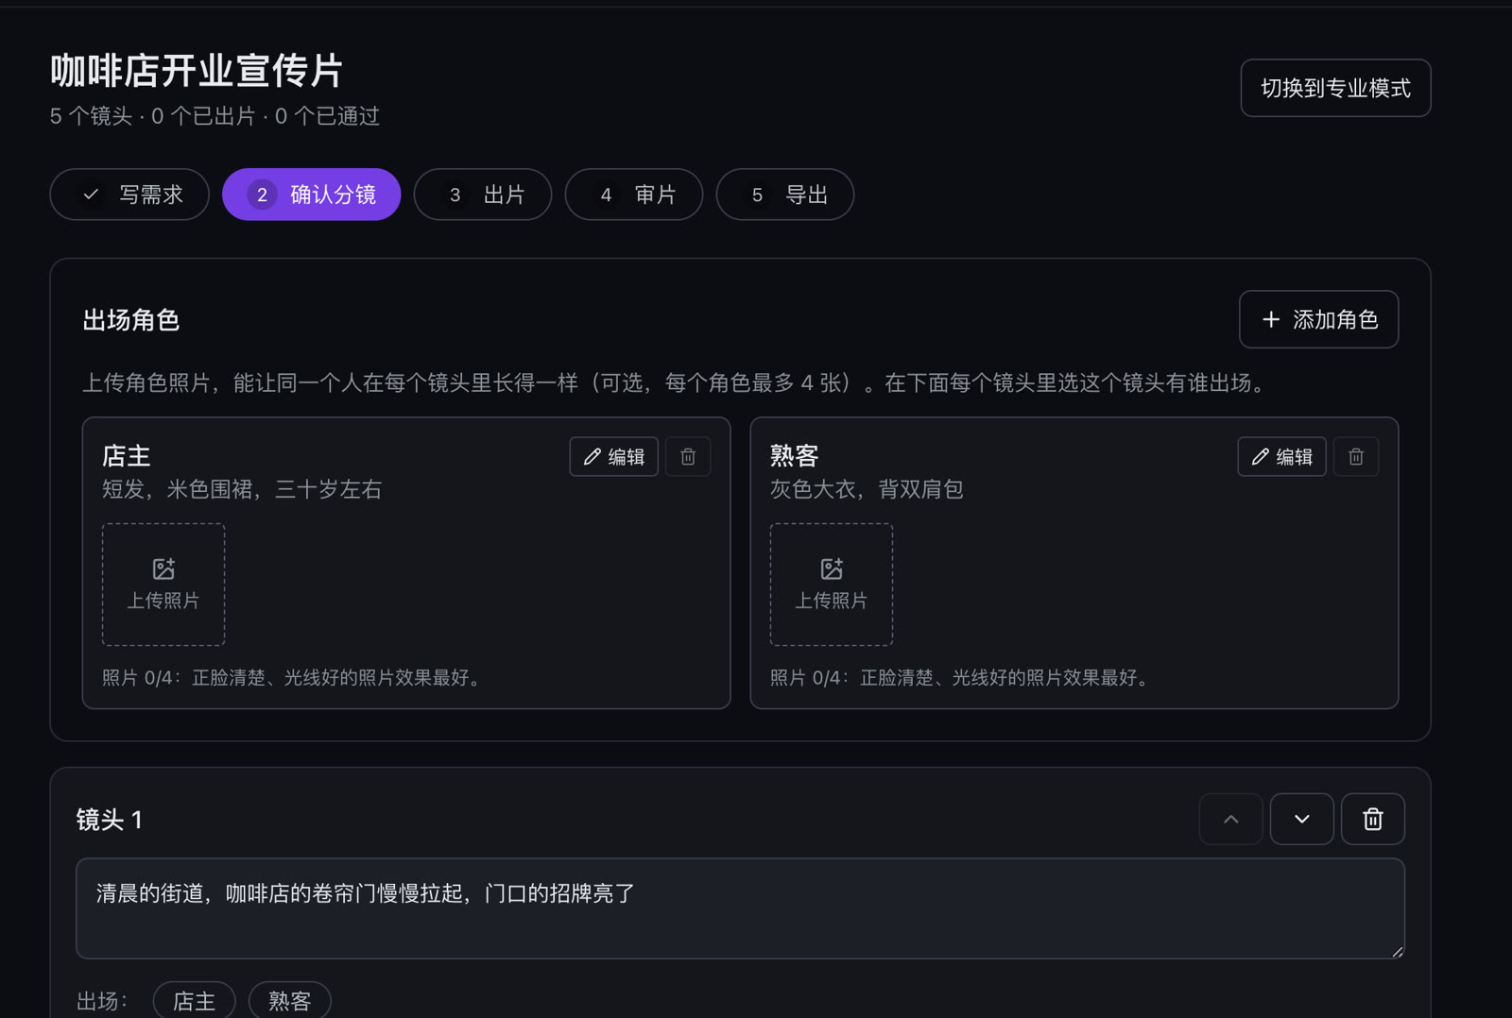Image resolution: width=1512 pixels, height=1018 pixels.
Task: Click the project title 咖啡店开业宣传片
Action: click(x=197, y=71)
